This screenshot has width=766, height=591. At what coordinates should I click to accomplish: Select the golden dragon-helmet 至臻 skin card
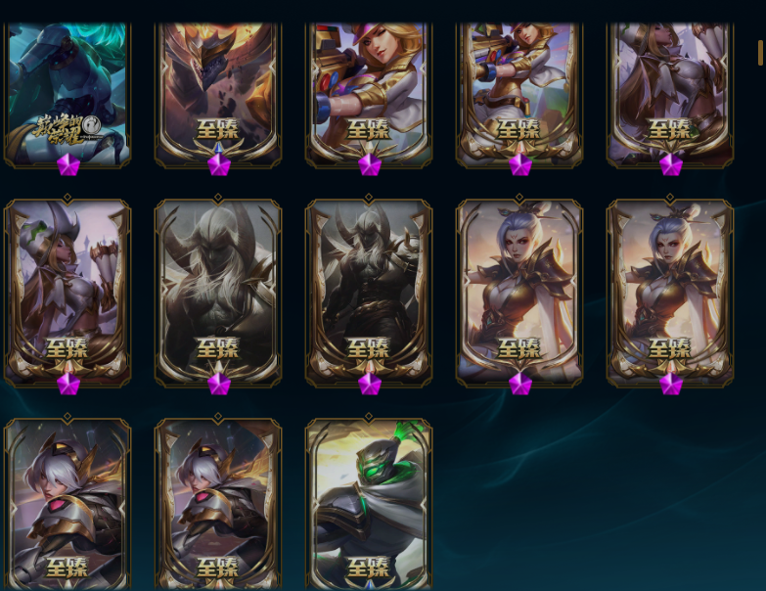click(x=218, y=94)
